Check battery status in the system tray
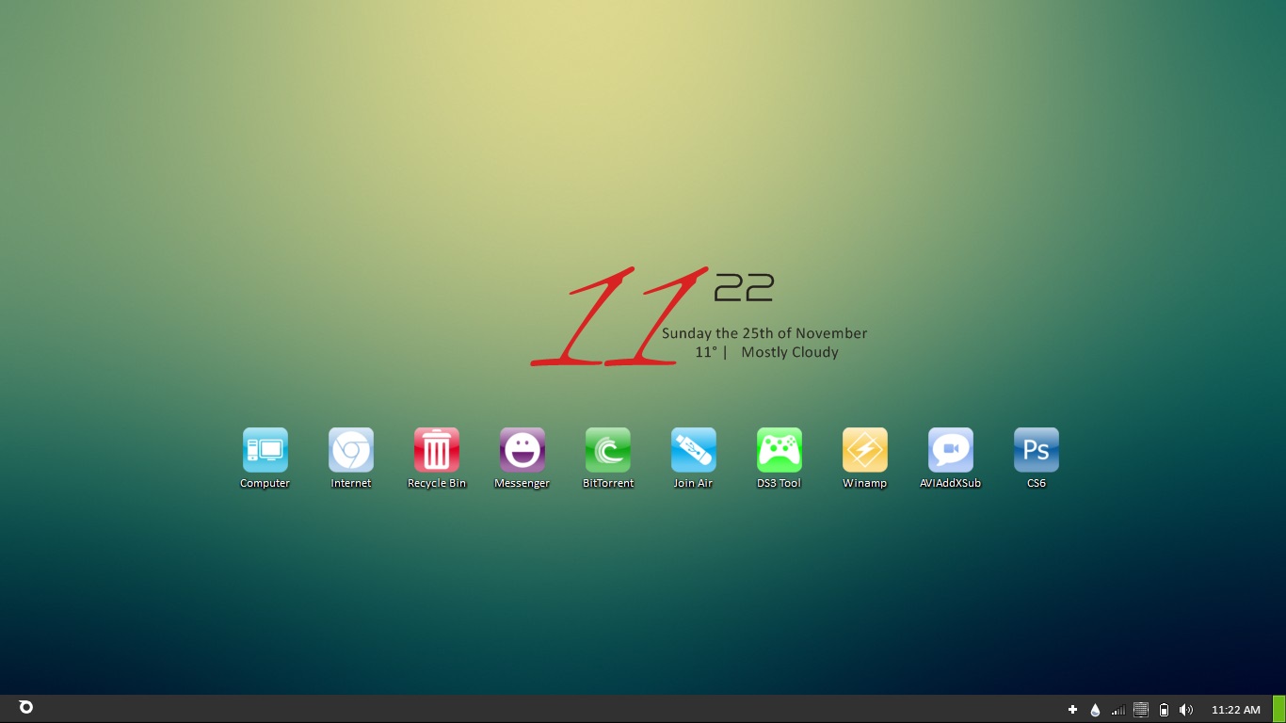The image size is (1286, 723). coord(1164,710)
